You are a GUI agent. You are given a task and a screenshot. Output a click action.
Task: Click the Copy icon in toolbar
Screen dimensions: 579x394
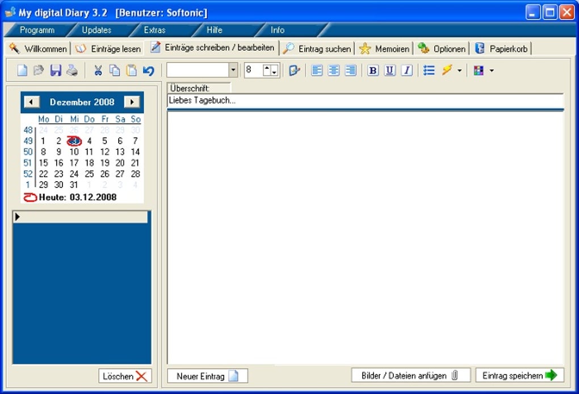(x=115, y=70)
